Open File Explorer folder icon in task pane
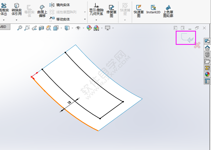The image size is (211, 150). [207, 61]
